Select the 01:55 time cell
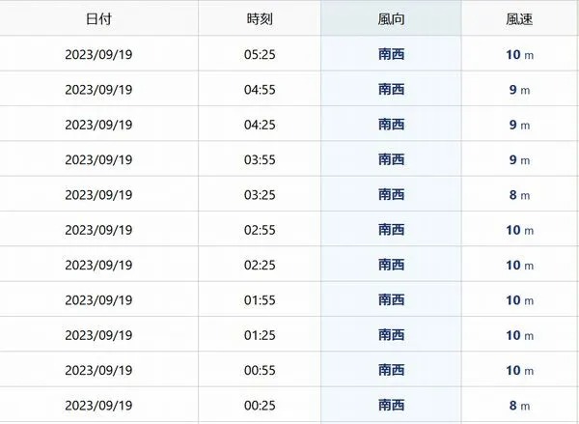 (261, 300)
